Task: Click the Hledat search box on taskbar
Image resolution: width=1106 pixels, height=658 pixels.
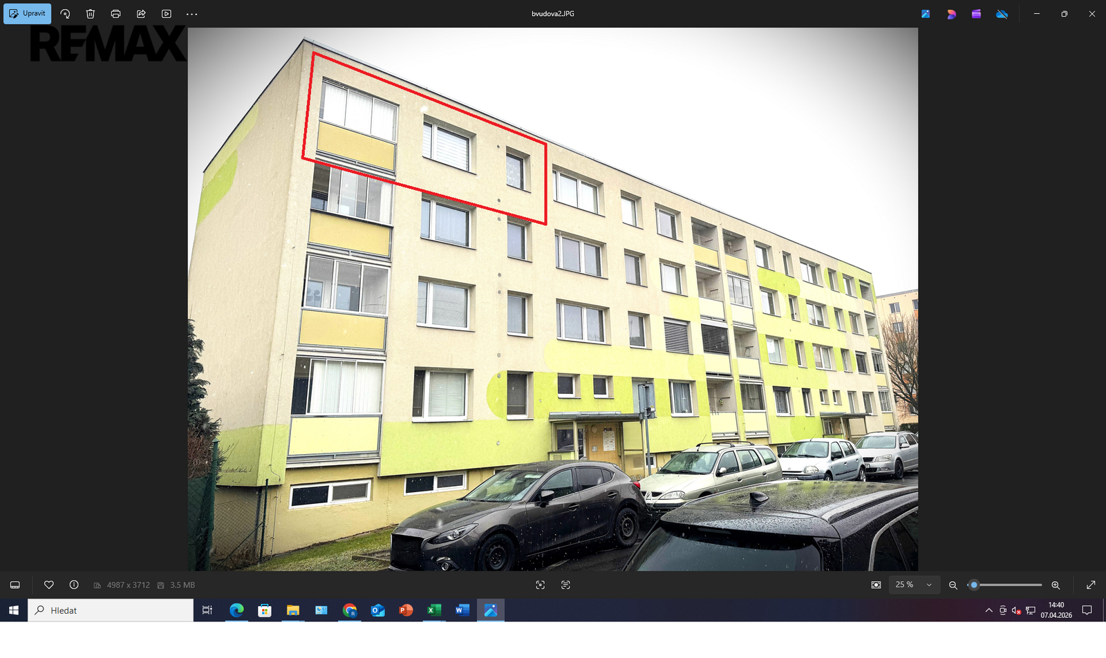Action: point(111,610)
